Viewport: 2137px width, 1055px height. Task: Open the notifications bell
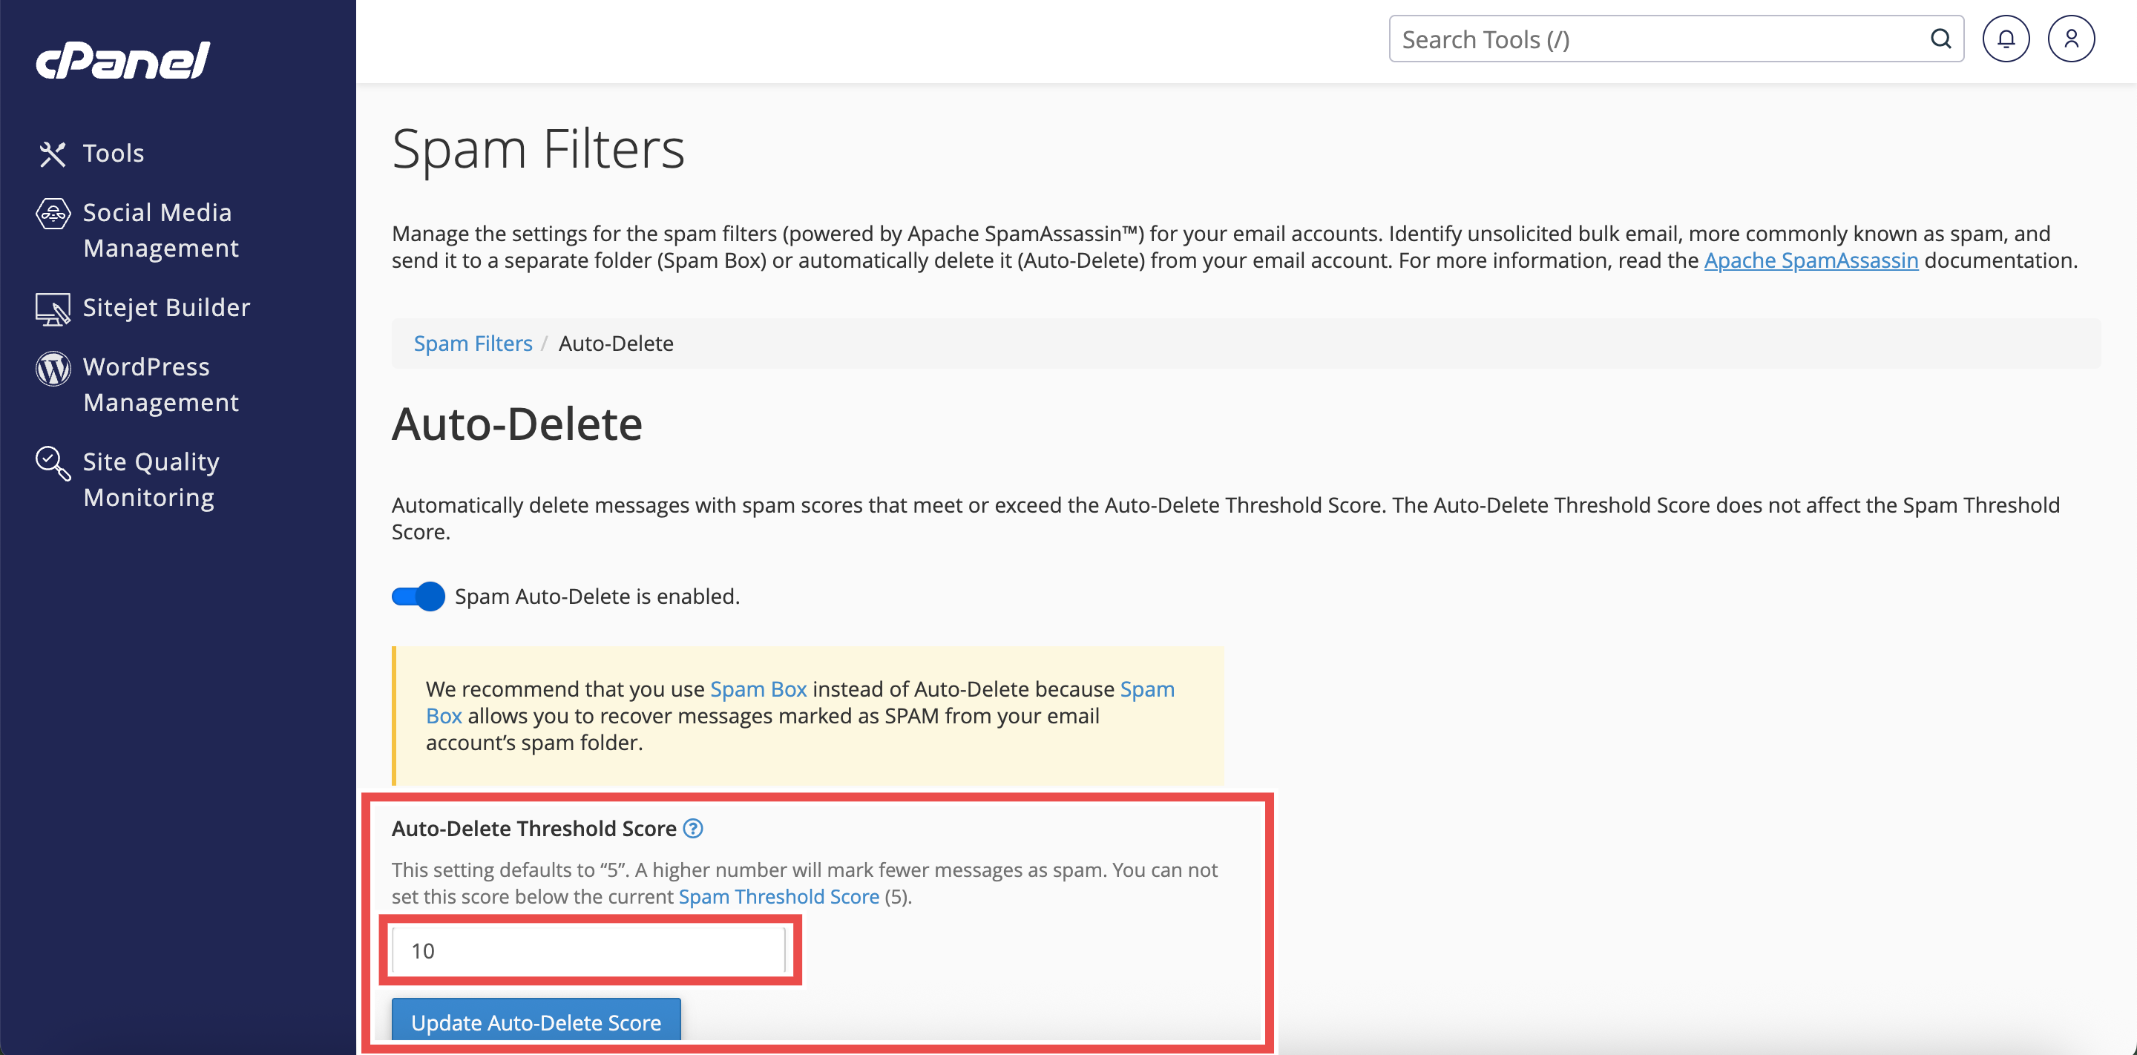click(2005, 39)
